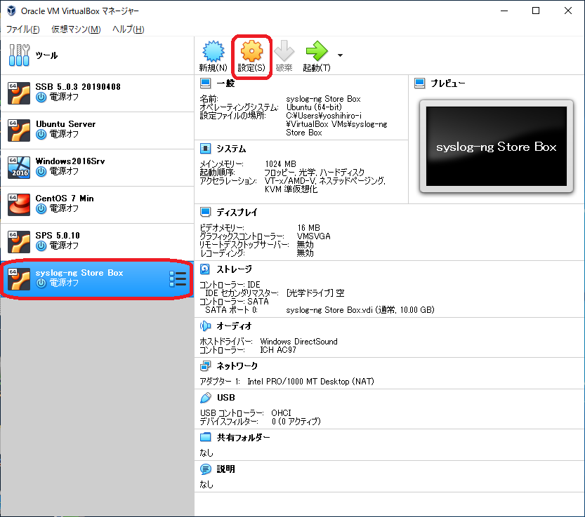Click the プレビュー panel monitor icon

420,83
